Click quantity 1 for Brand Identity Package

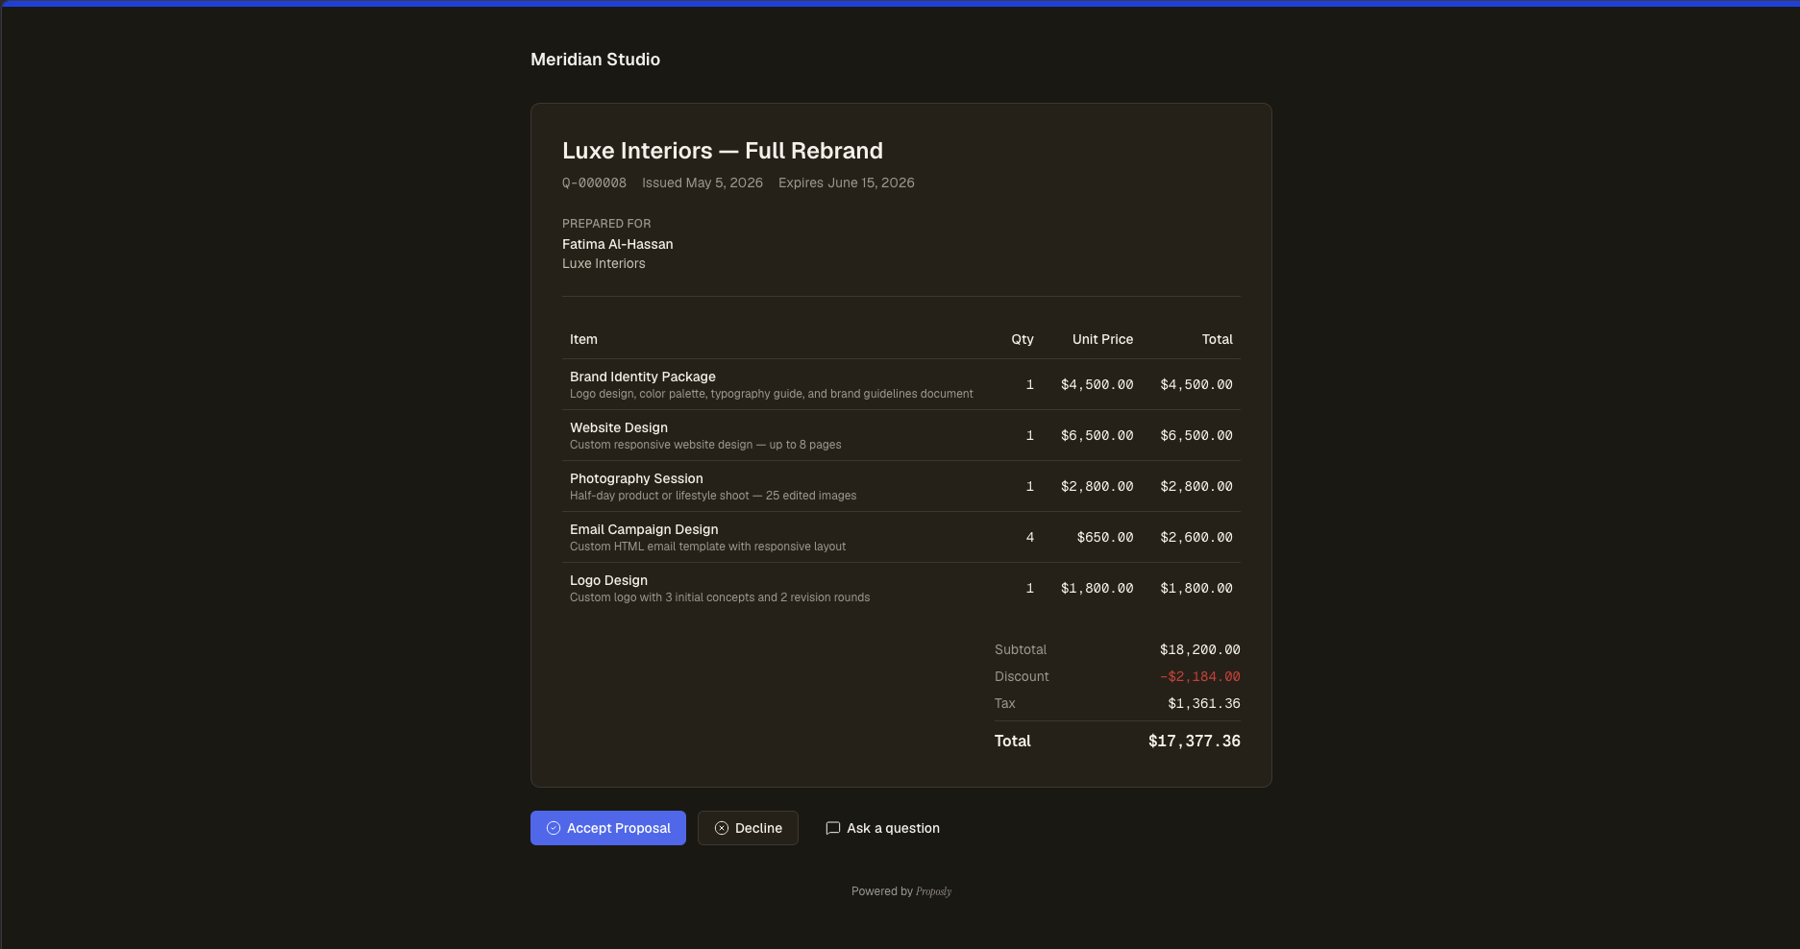pos(1030,384)
